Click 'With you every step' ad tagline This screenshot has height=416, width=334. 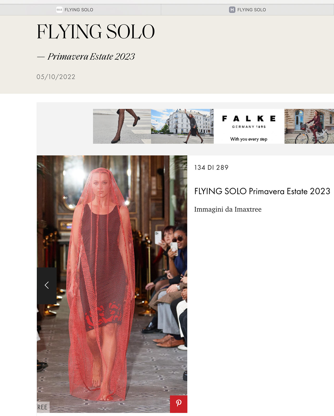(x=249, y=139)
